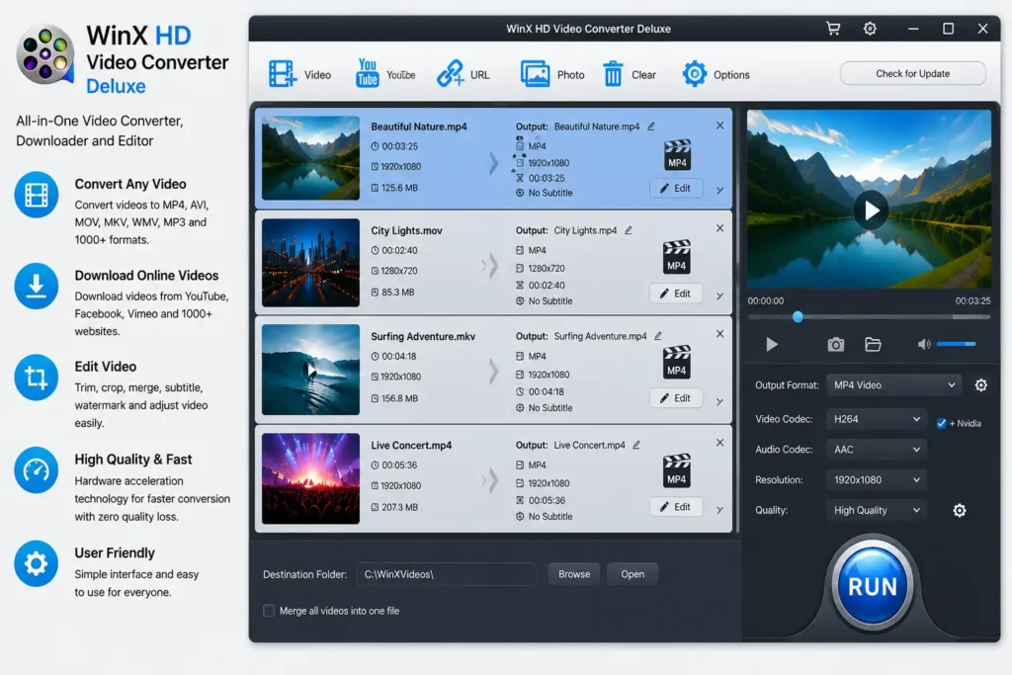Click the Destination Folder path field
The image size is (1012, 675).
click(446, 573)
